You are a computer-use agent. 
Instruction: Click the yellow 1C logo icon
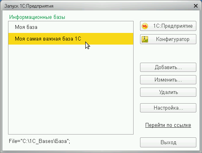tap(145, 26)
